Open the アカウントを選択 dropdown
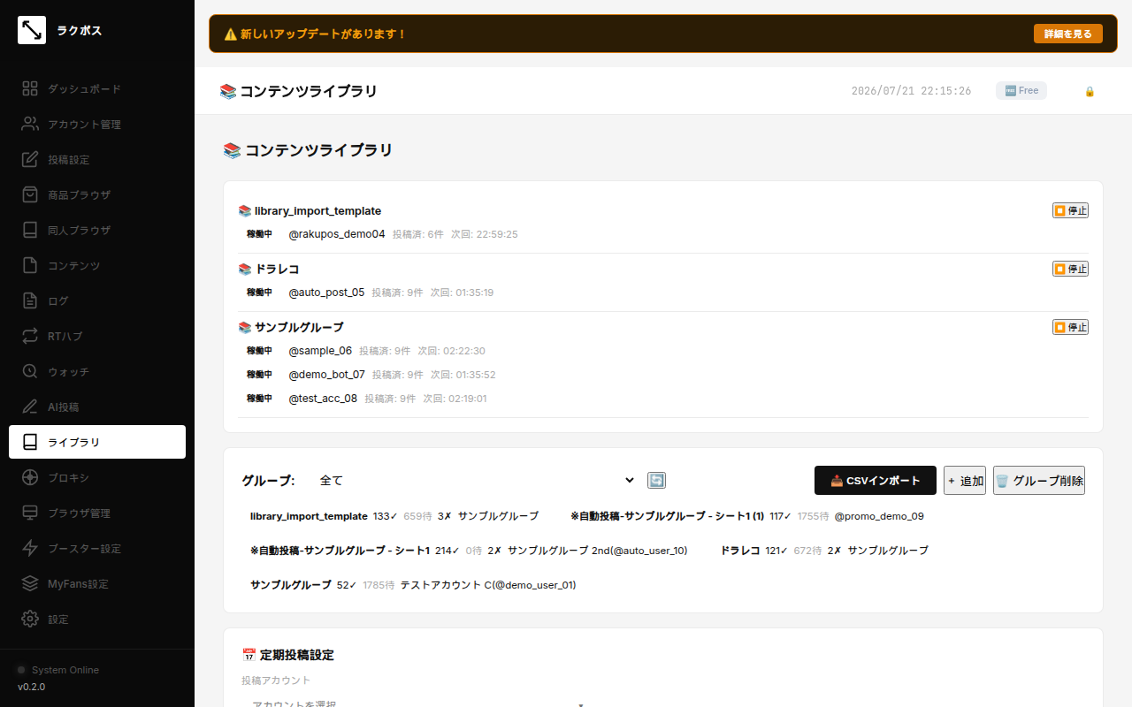Viewport: 1132px width, 707px height. (416, 703)
